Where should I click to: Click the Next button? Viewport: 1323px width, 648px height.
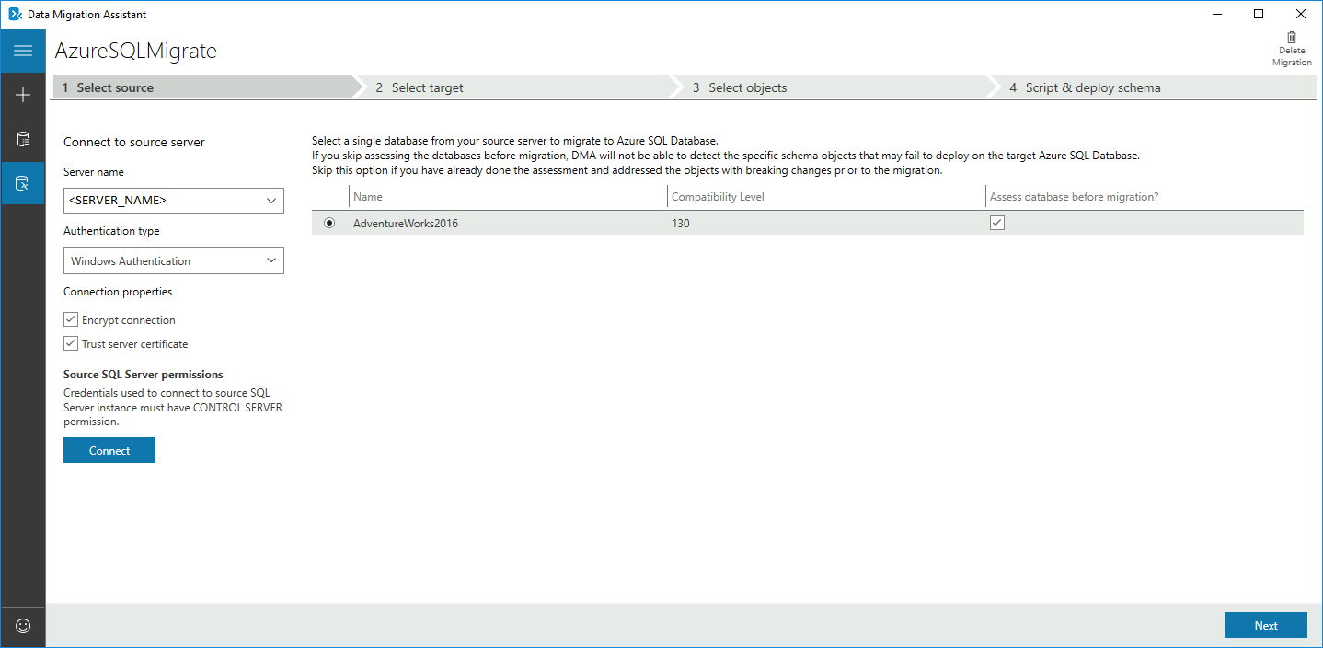(1266, 625)
